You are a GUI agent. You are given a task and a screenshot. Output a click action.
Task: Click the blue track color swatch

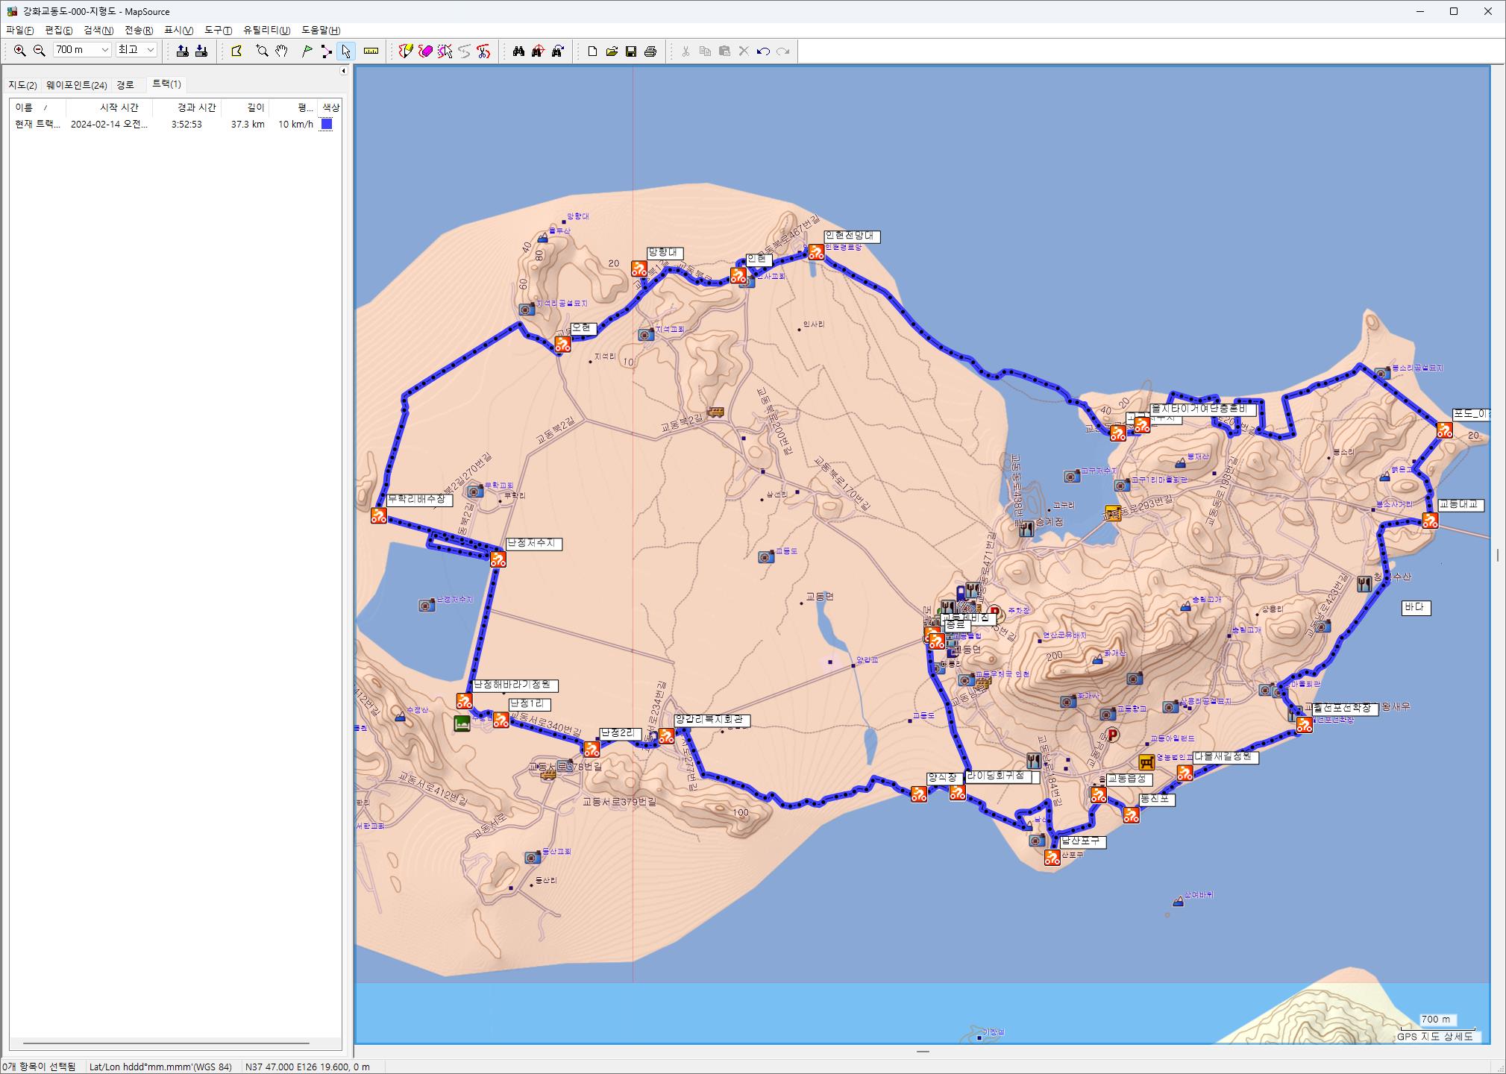(327, 125)
